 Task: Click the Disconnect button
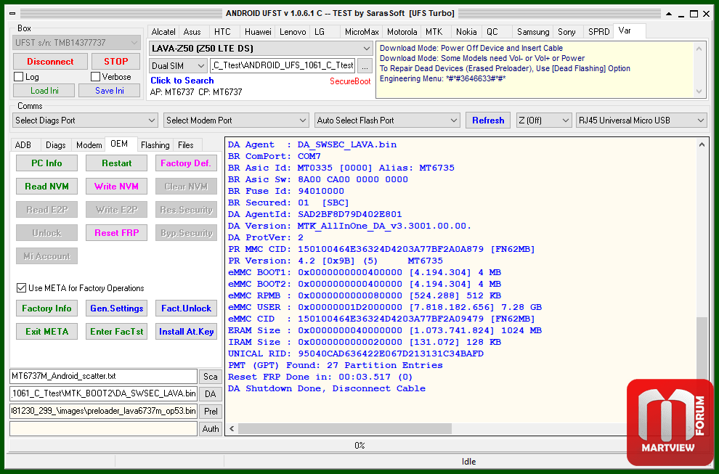point(50,62)
